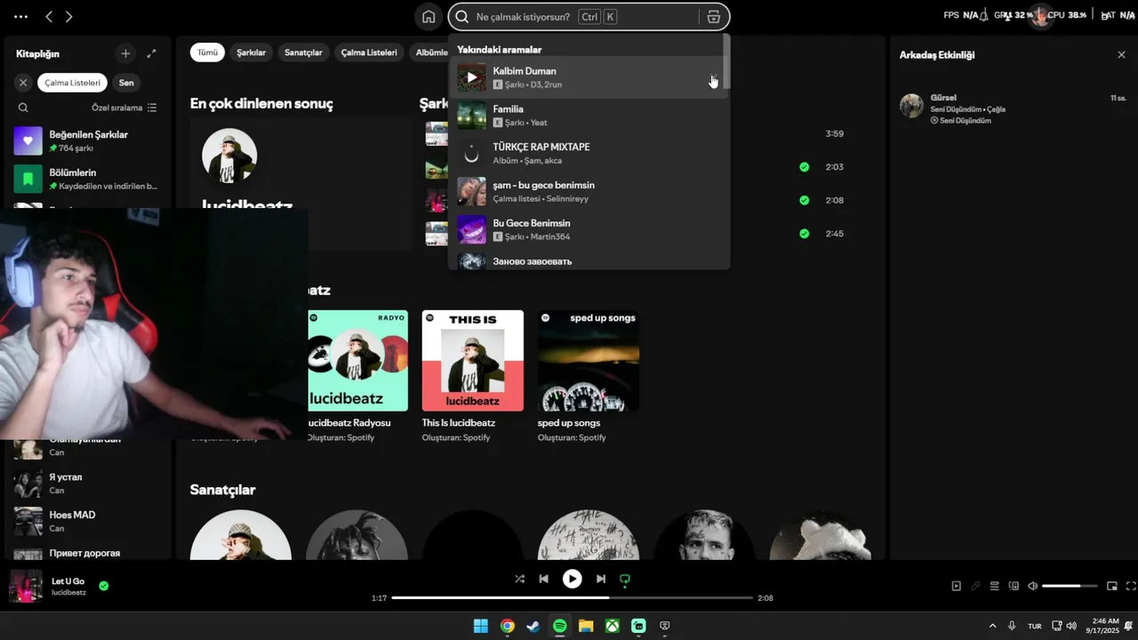Open recent search Bu Gece Benimsin
1138x640 pixels.
(587, 229)
